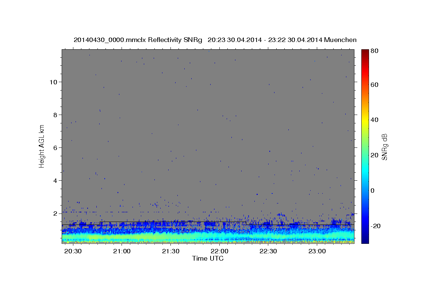The height and width of the screenshot is (292, 438).
Task: Select the 'Height AGL km' axis label
Action: coord(42,146)
